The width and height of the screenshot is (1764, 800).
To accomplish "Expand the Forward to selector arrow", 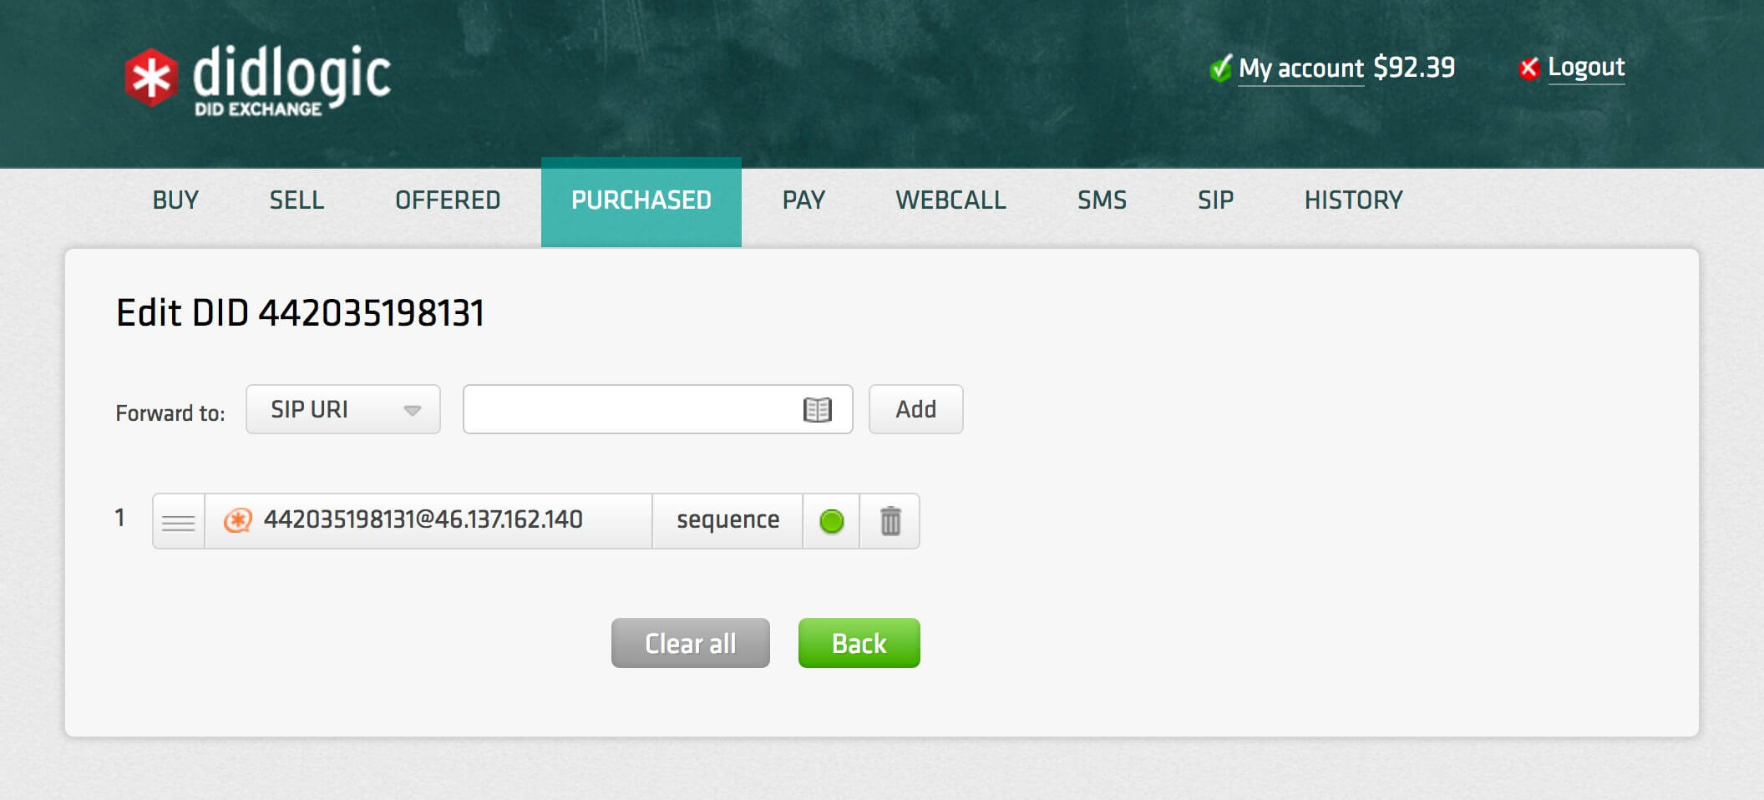I will coord(411,409).
